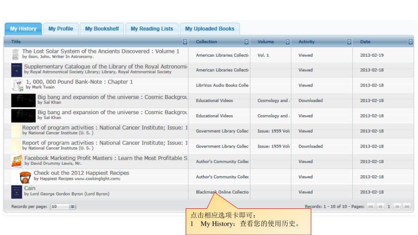Click the Facebook Marketing book cover thumbnail
Screen dimensions: 418x235
tap(17, 162)
